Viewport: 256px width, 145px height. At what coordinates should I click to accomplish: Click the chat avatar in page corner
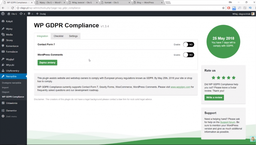pyautogui.click(x=253, y=139)
